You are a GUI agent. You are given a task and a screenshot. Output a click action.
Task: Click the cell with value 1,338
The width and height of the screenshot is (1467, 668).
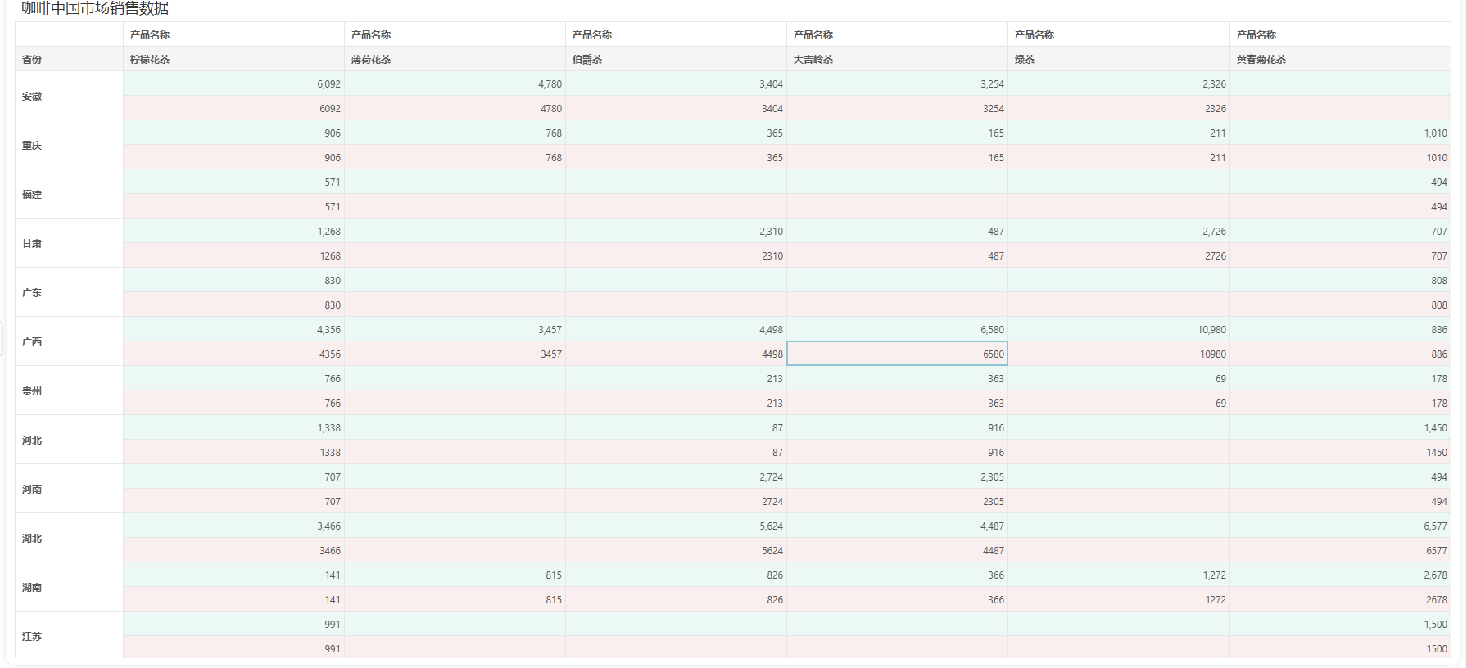pos(233,427)
